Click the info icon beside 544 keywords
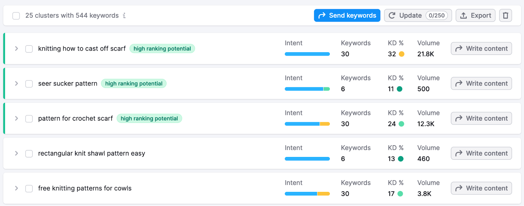The image size is (524, 206). pyautogui.click(x=124, y=15)
